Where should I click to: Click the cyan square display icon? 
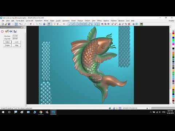(x=137, y=24)
